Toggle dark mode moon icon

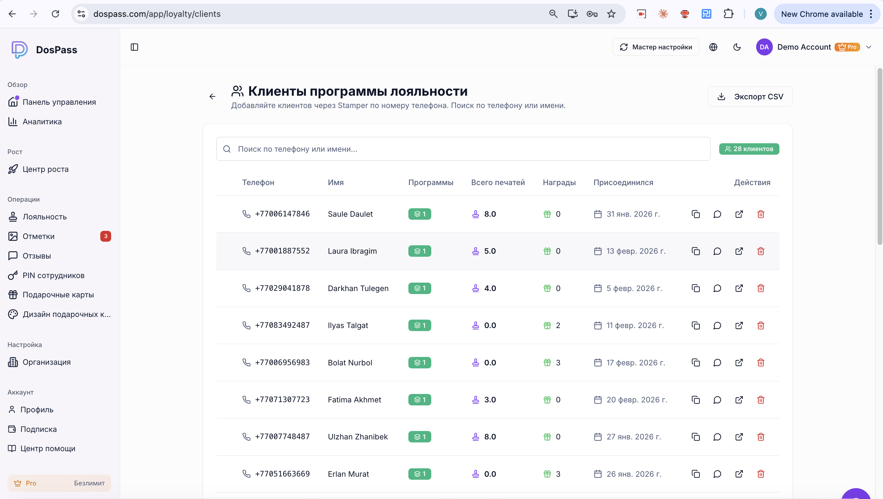pyautogui.click(x=737, y=47)
